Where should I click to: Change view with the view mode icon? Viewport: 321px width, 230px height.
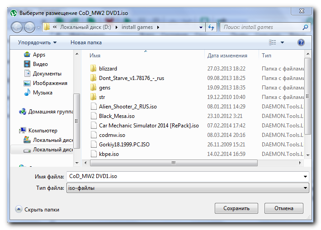[272, 42]
